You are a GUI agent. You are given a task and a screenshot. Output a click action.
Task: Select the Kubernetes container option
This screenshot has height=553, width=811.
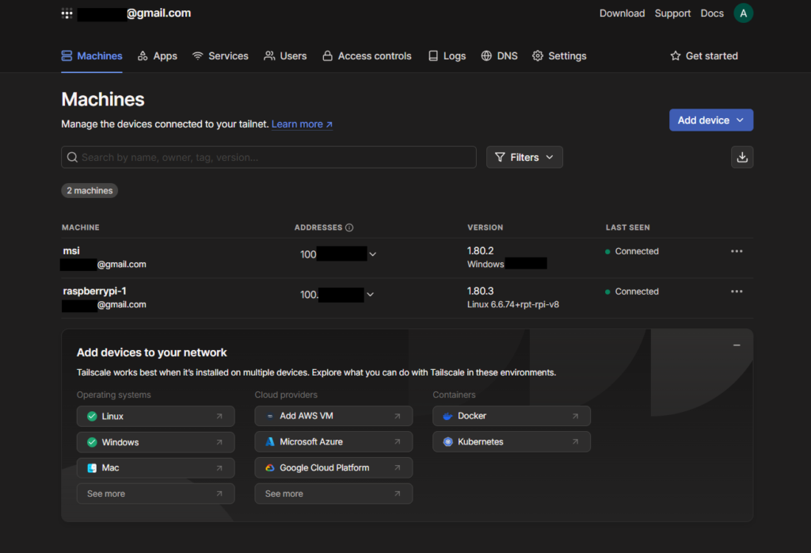[x=512, y=442]
